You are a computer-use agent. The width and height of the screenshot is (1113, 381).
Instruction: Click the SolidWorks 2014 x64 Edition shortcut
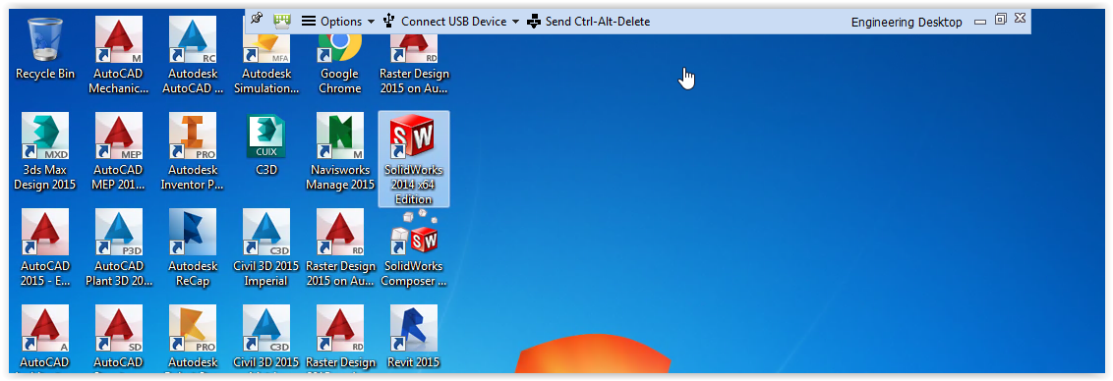[x=414, y=159]
